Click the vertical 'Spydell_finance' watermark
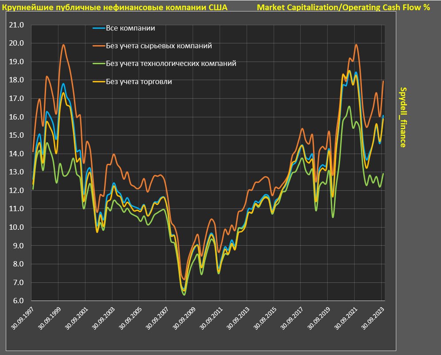441x355 pixels. [403, 117]
